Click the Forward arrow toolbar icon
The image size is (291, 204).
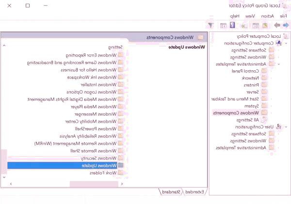276,25
